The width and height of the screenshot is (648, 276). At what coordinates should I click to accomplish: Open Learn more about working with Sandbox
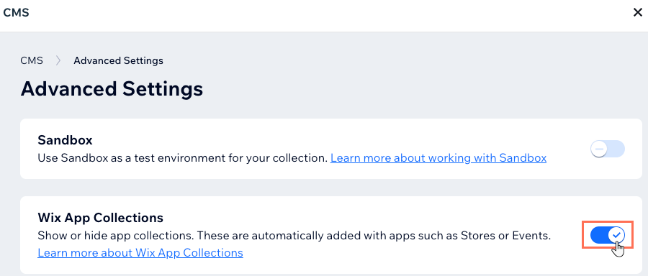click(438, 158)
